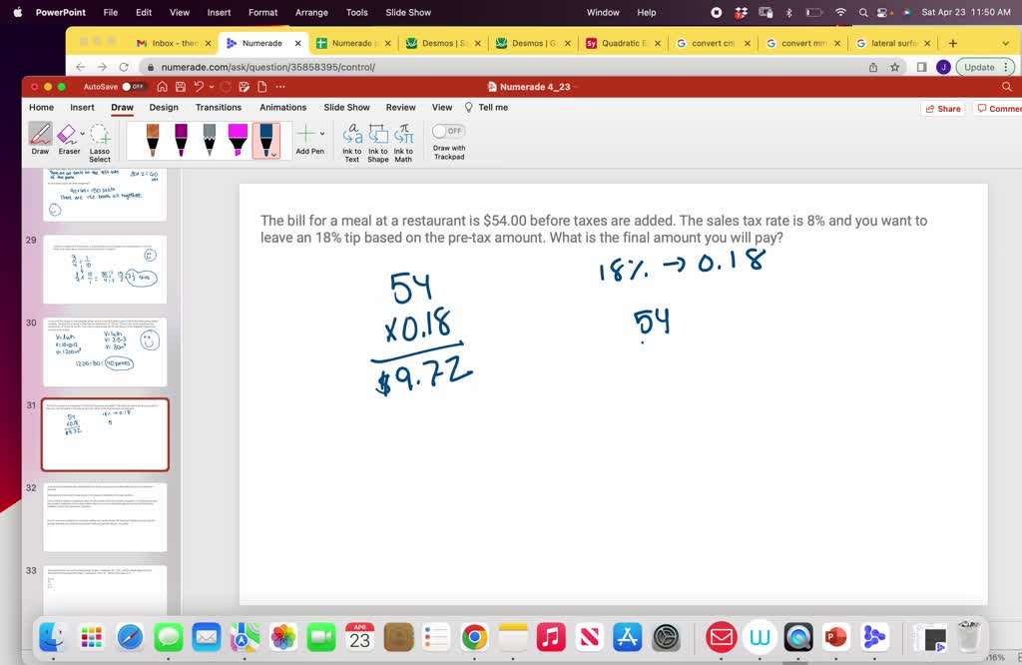Choose the magenta highlighter pen
This screenshot has height=665, width=1022.
238,139
